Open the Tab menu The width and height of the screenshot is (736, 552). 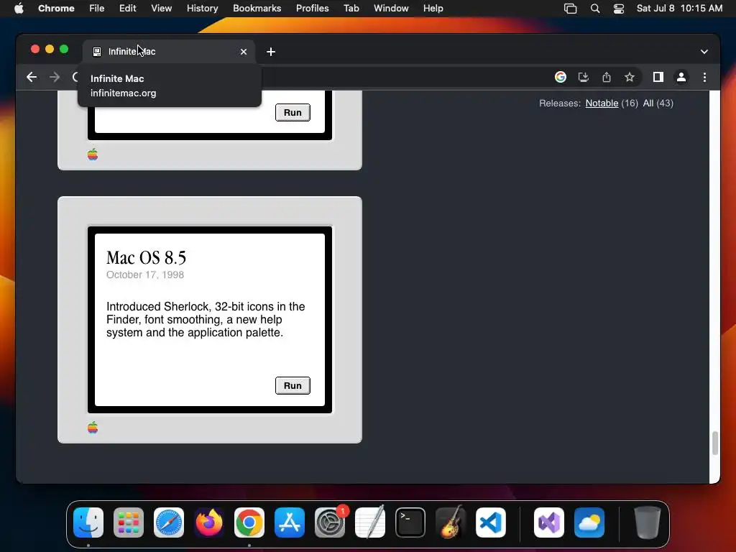tap(351, 9)
